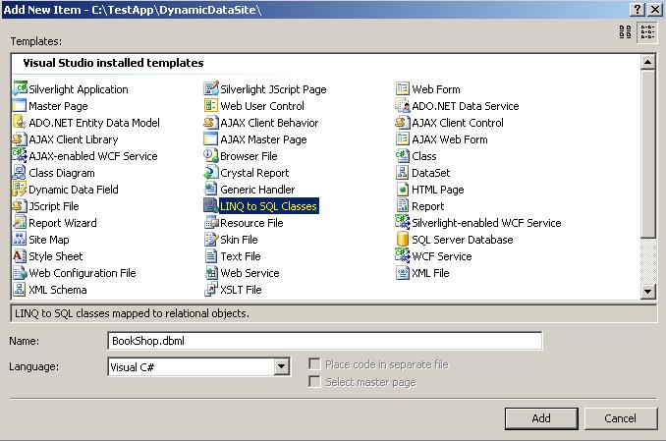Viewport: 666px width, 441px height.
Task: Choose the Dynamic Data Field icon
Action: (x=20, y=189)
